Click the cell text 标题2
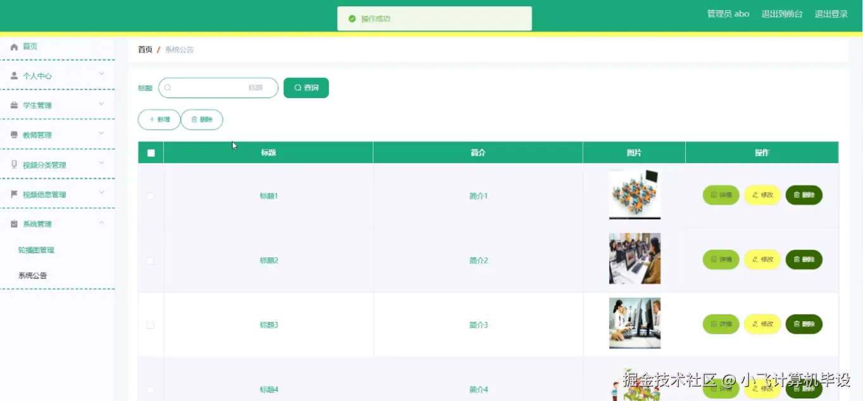Image resolution: width=863 pixels, height=401 pixels. [x=269, y=261]
